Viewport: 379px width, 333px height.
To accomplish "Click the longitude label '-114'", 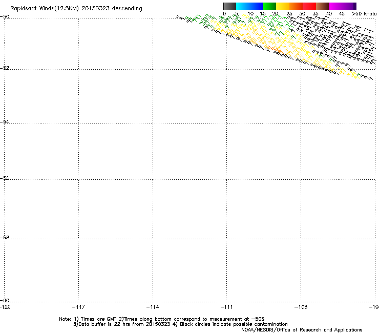I will (153, 307).
